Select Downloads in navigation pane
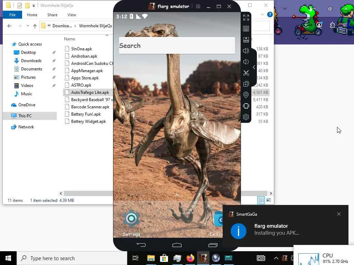 click(x=28, y=61)
